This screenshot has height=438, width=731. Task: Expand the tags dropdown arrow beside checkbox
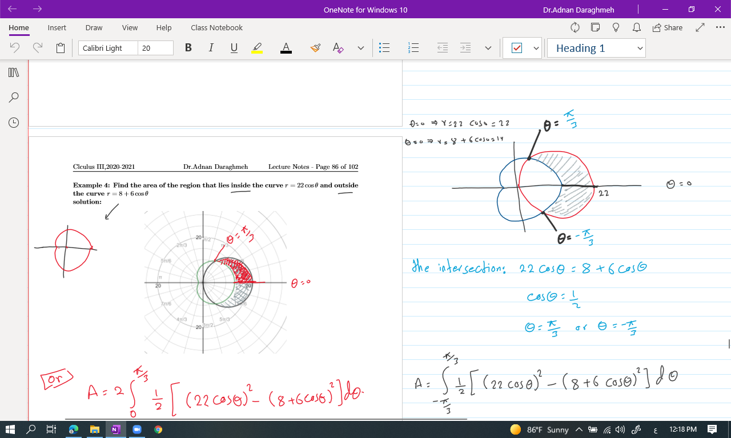point(536,48)
